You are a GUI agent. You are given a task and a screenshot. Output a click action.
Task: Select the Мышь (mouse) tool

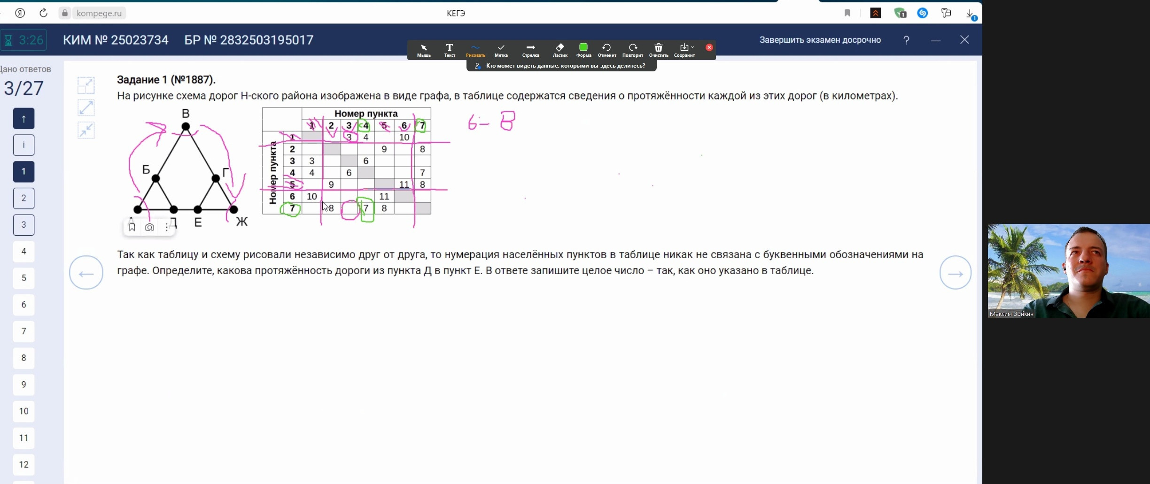point(423,49)
